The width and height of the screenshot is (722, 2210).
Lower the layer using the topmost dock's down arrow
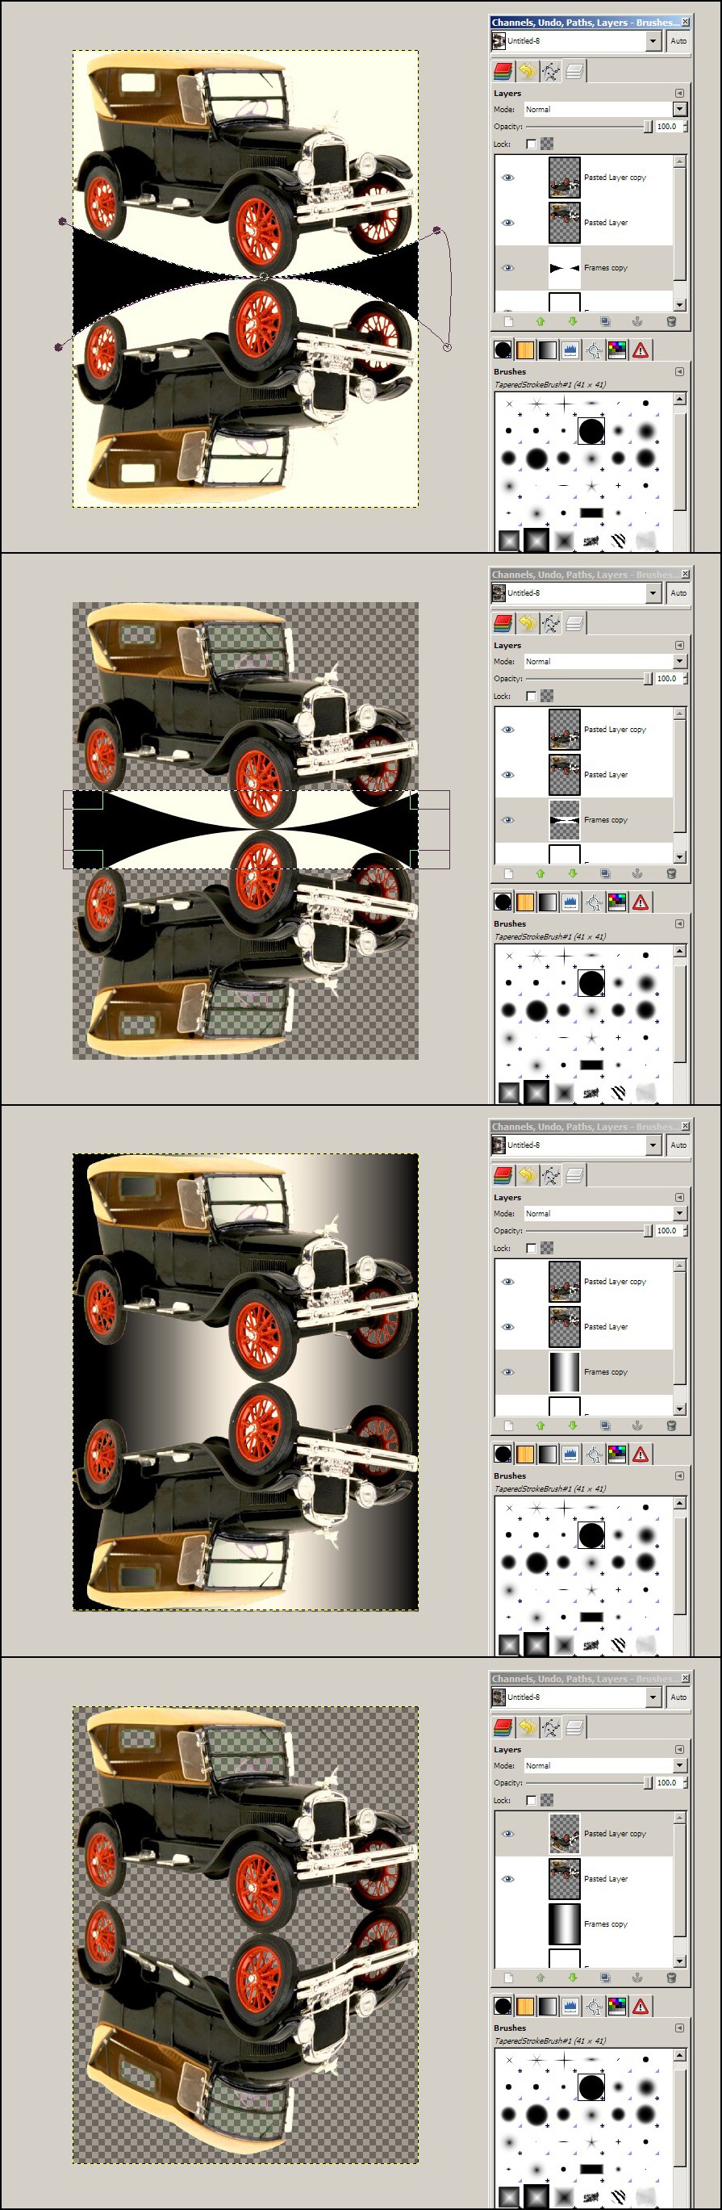pos(573,322)
